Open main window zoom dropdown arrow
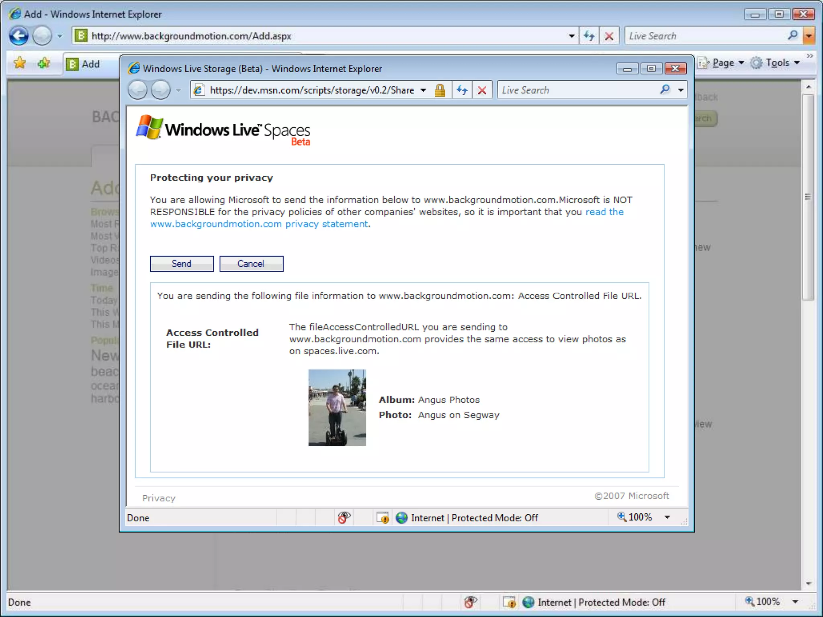Viewport: 823px width, 617px height. [795, 602]
